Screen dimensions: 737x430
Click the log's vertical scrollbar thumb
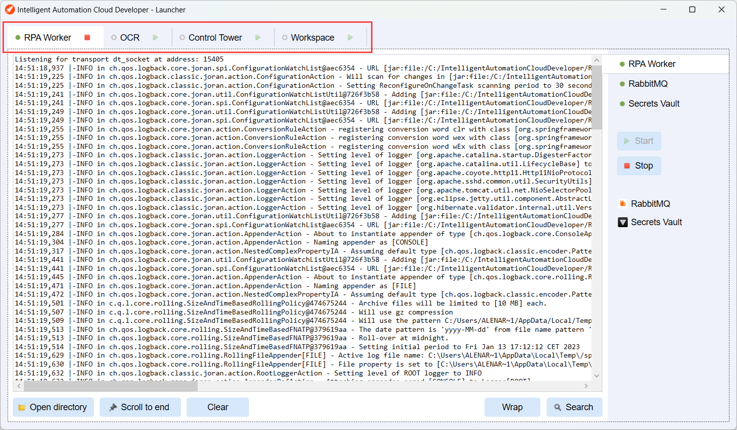pos(597,97)
